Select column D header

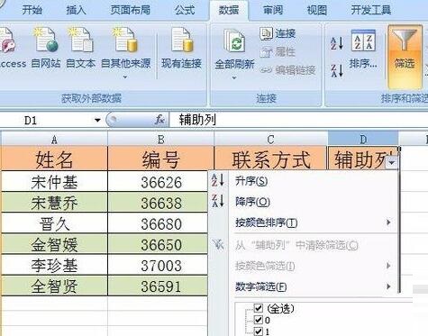point(363,140)
